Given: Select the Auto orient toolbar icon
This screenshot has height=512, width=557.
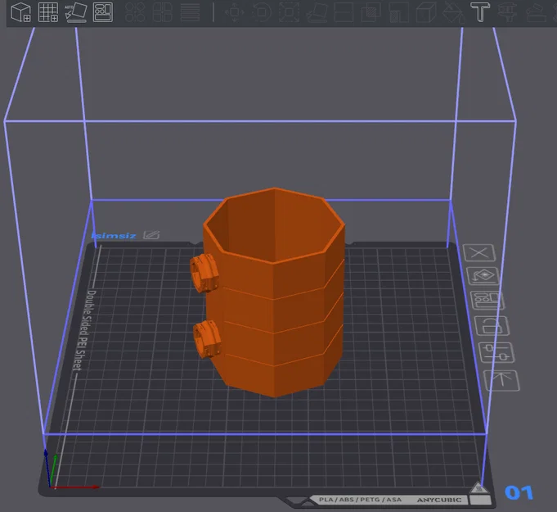Looking at the screenshot, I should [76, 12].
